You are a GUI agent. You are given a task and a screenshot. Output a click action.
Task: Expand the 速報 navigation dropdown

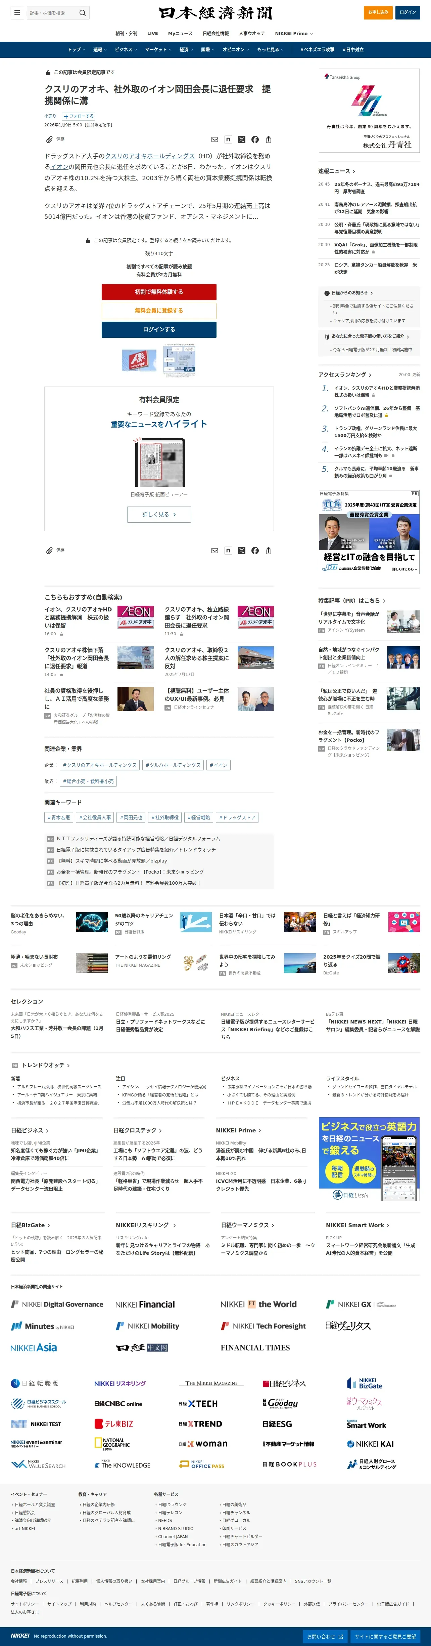[x=100, y=50]
